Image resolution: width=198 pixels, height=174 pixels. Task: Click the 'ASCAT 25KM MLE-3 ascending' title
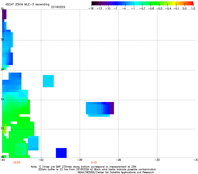pyautogui.click(x=27, y=5)
